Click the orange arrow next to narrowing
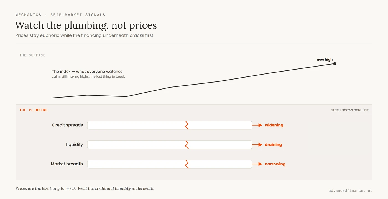Viewport: 388px width, 199px height. [257, 164]
